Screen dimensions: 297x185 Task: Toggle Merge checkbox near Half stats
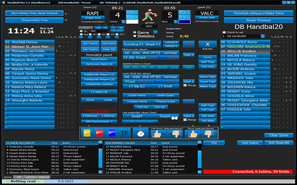pyautogui.click(x=185, y=120)
